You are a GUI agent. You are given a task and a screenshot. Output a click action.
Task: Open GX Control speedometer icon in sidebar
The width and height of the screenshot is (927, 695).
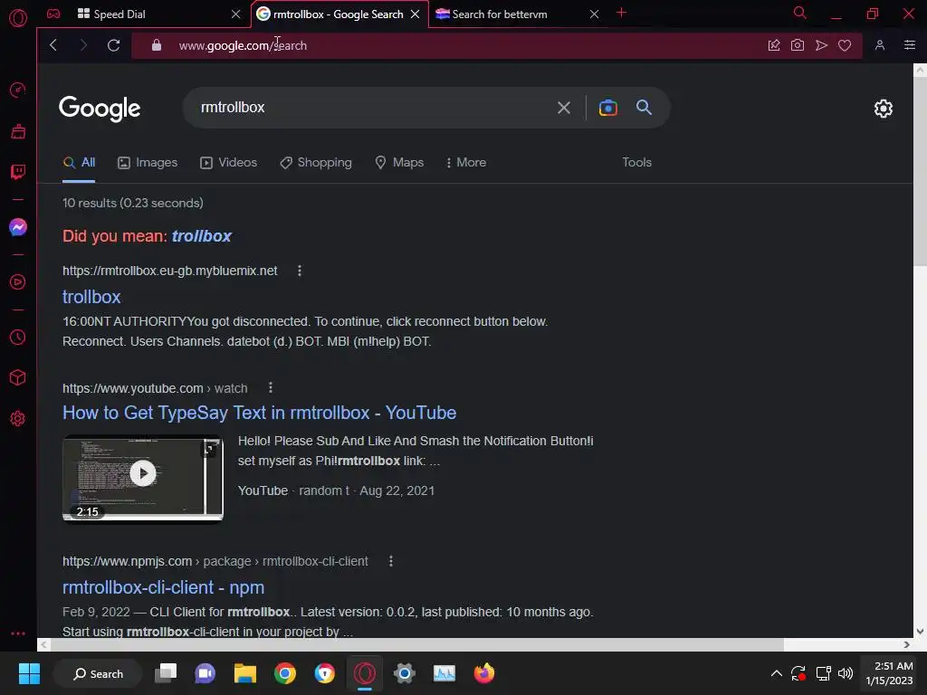18,90
